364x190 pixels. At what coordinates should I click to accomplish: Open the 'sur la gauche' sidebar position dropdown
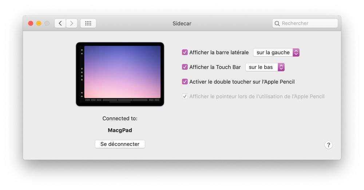click(x=276, y=52)
